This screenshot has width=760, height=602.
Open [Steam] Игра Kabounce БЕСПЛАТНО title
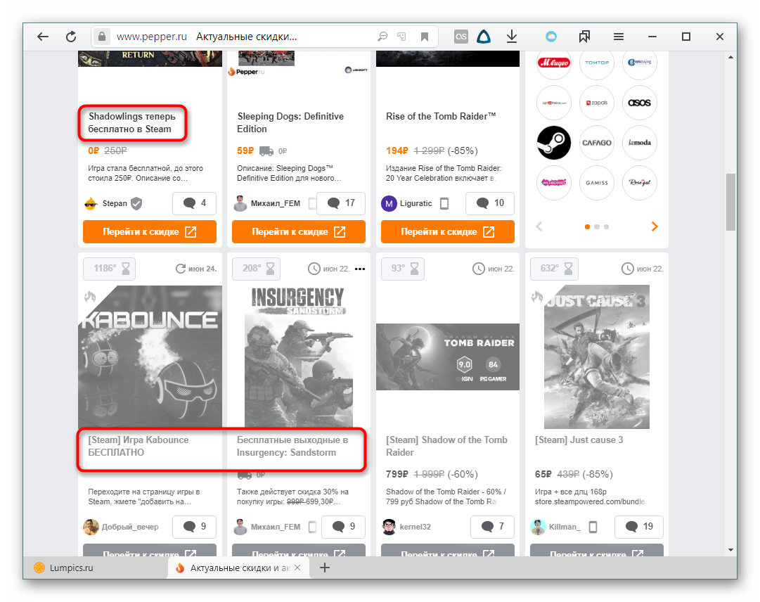138,446
